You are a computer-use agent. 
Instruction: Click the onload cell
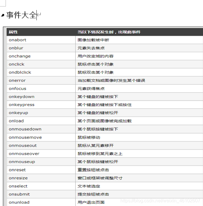41,121
